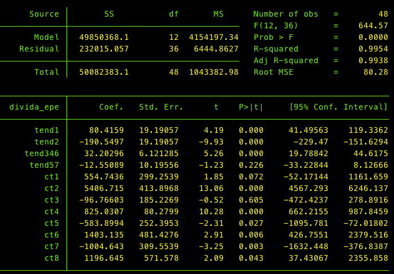
Task: Select variable name tend1
Action: [47, 130]
